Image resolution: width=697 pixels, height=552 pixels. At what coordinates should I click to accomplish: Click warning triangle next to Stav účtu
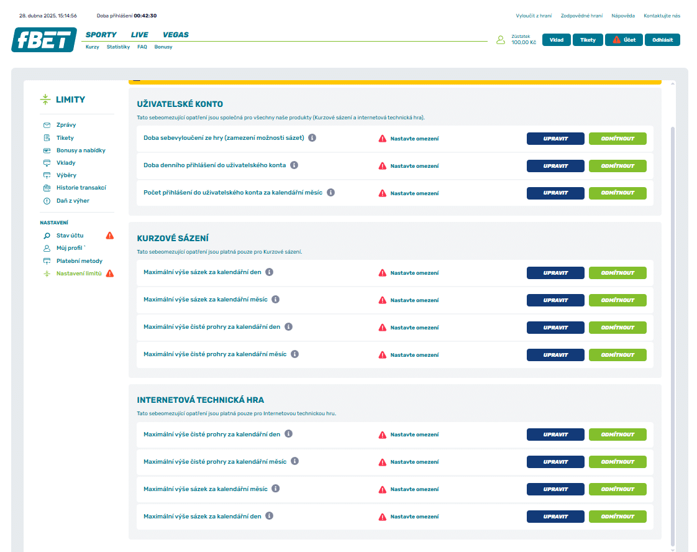point(110,236)
